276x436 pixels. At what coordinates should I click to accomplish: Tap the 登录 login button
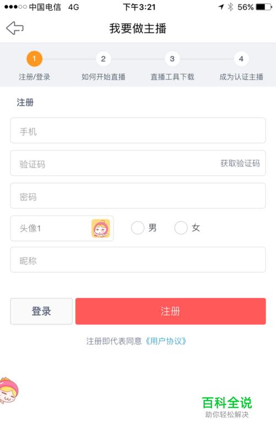pos(41,311)
